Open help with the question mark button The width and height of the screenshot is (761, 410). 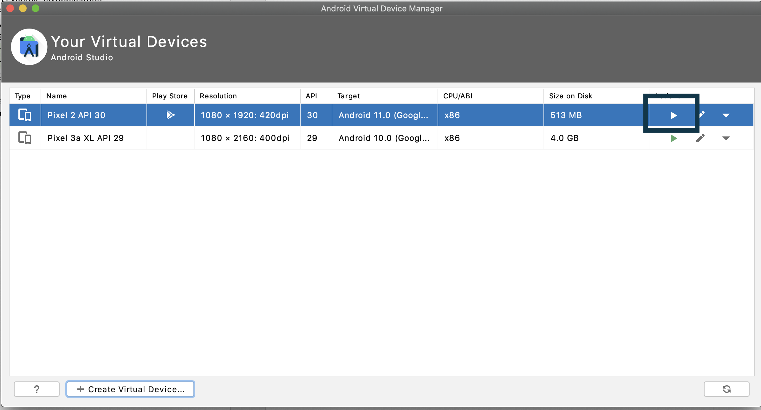point(37,389)
